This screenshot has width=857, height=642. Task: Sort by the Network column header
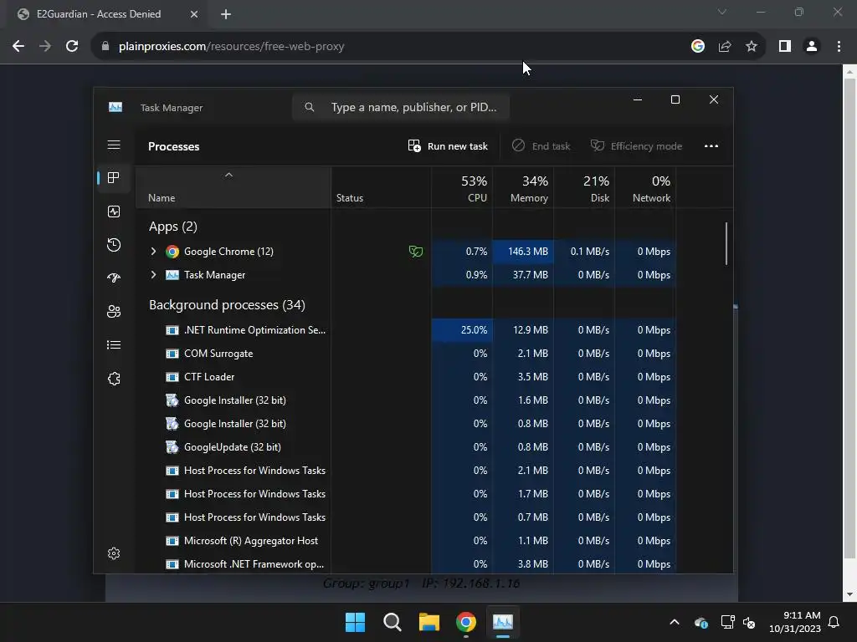645,188
